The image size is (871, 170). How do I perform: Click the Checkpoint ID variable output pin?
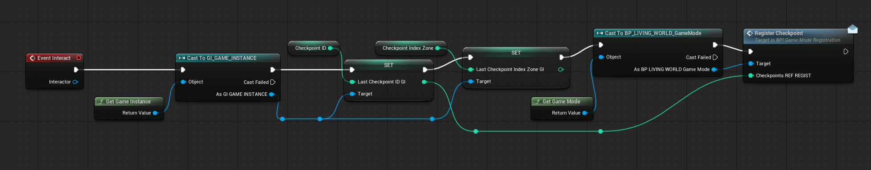(x=330, y=48)
